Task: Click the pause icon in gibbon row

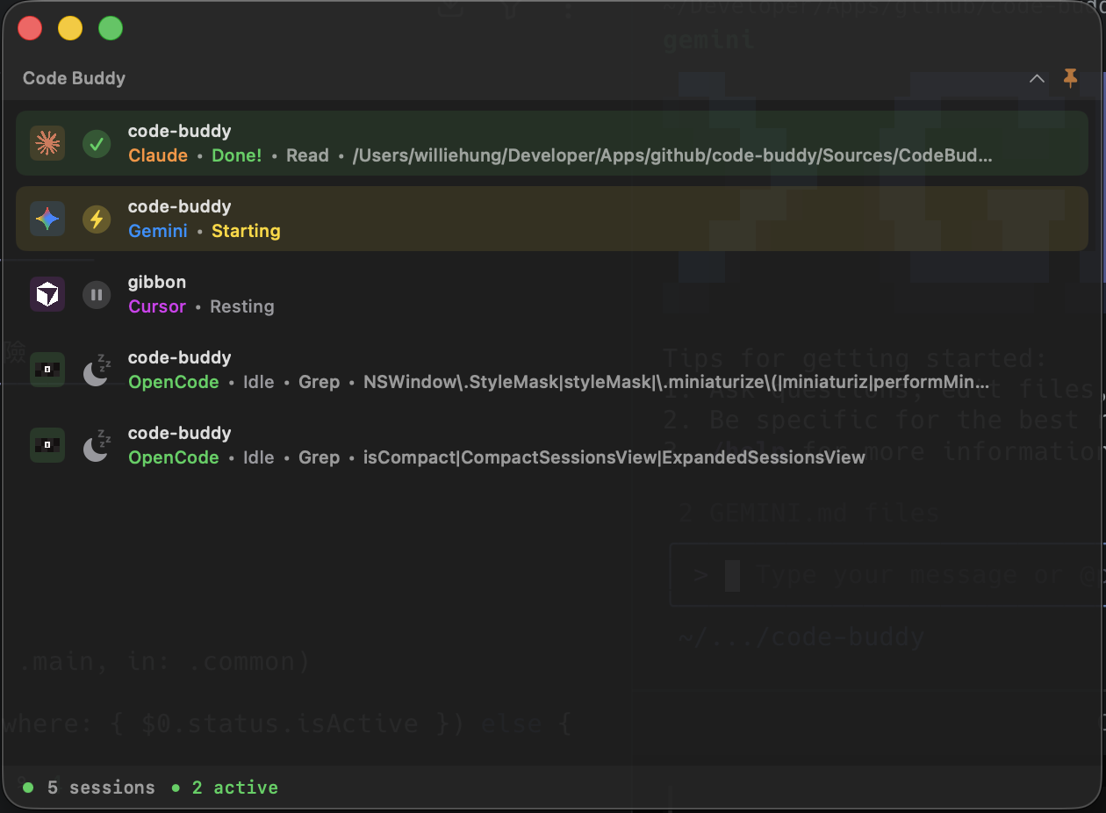Action: (x=97, y=294)
